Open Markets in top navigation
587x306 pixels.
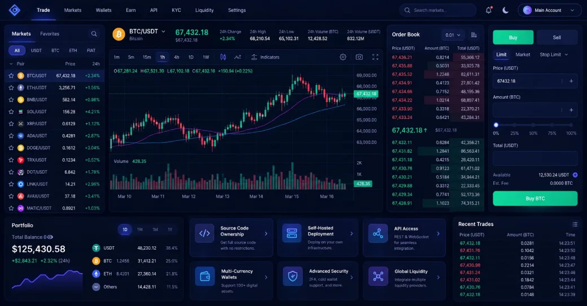coord(73,10)
